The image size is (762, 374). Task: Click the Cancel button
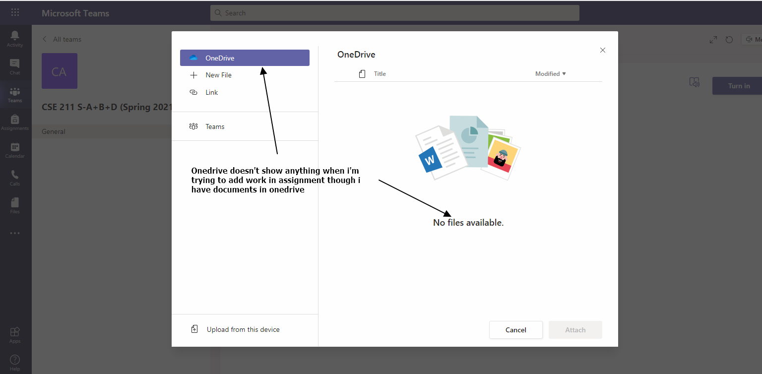click(516, 330)
